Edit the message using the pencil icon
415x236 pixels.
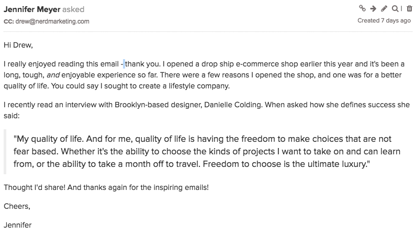pyautogui.click(x=384, y=9)
